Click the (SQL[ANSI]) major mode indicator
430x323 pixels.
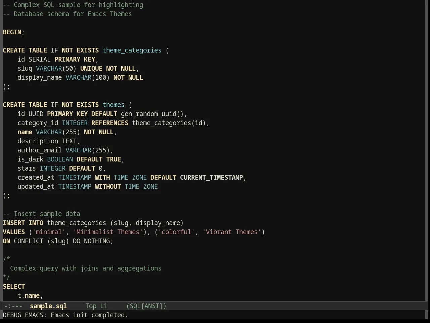[x=146, y=306]
